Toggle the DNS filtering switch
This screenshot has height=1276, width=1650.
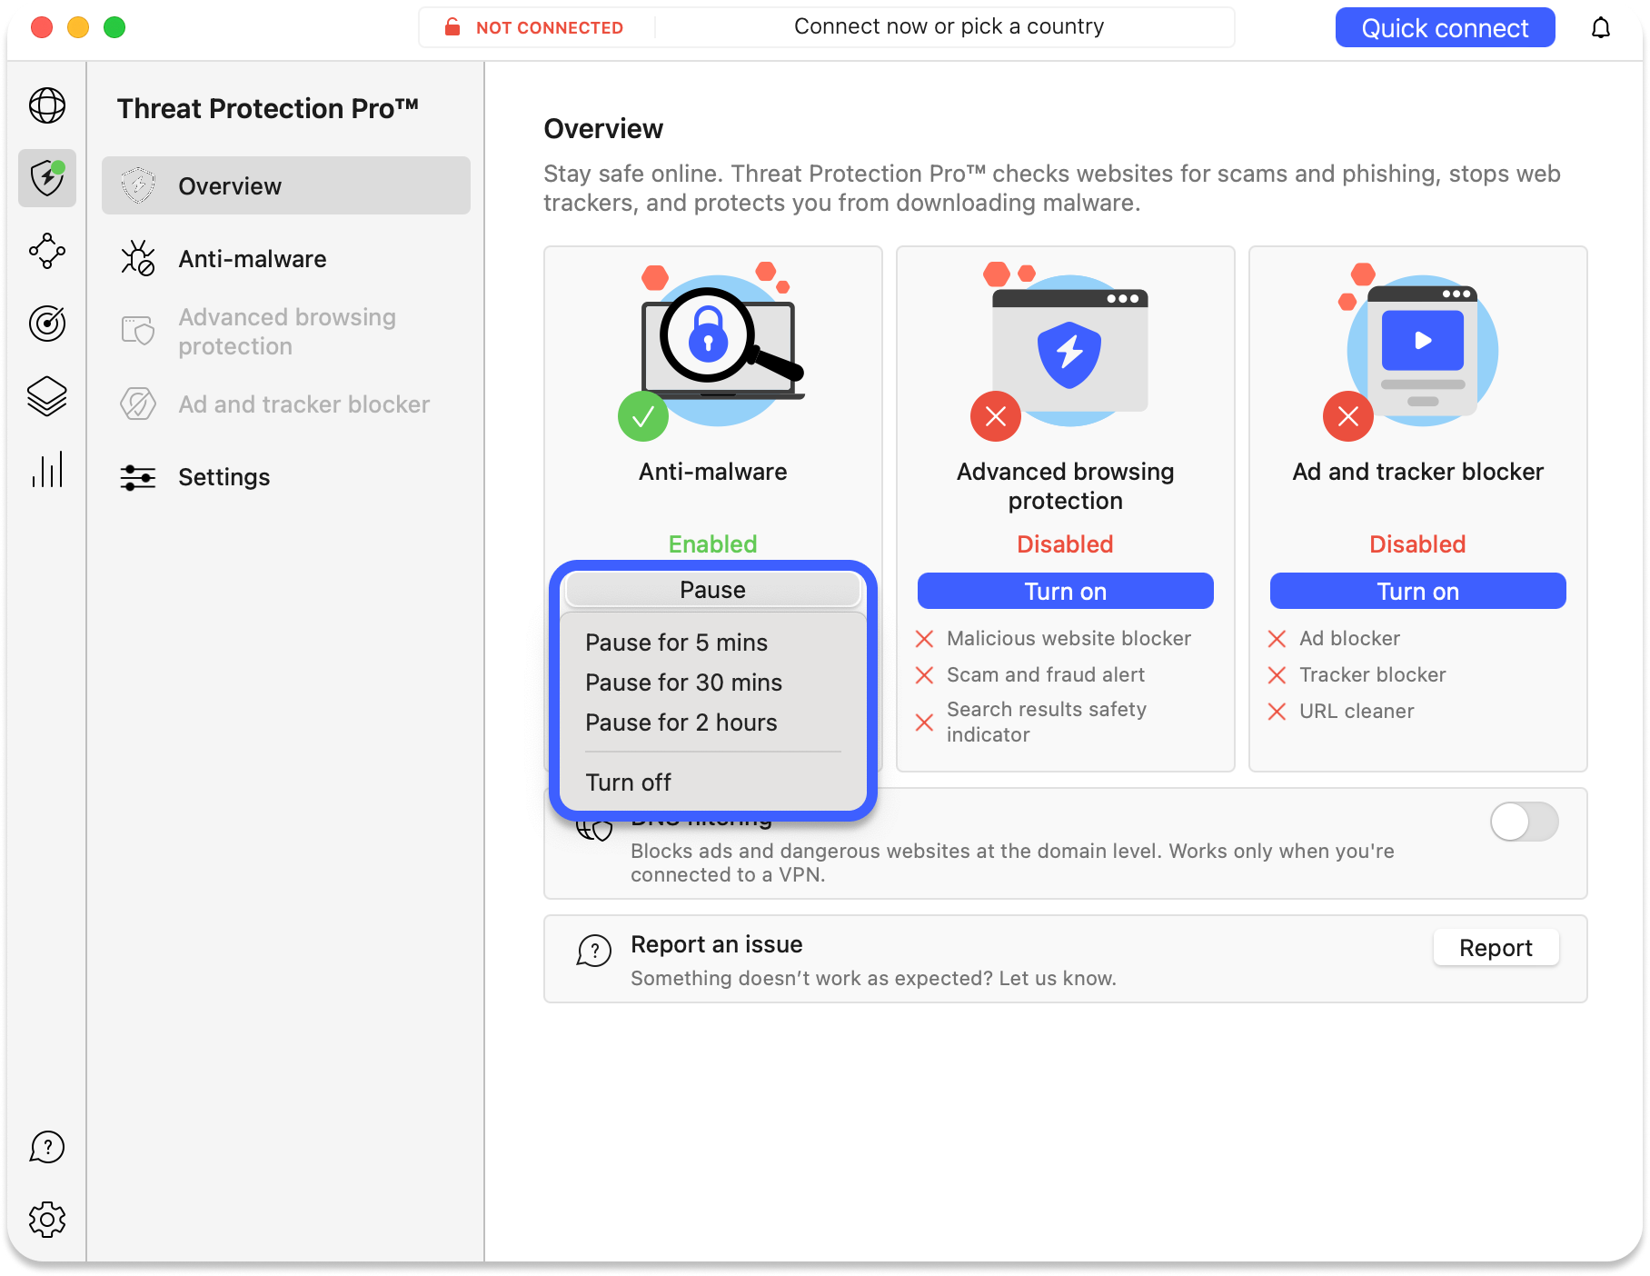(x=1523, y=822)
